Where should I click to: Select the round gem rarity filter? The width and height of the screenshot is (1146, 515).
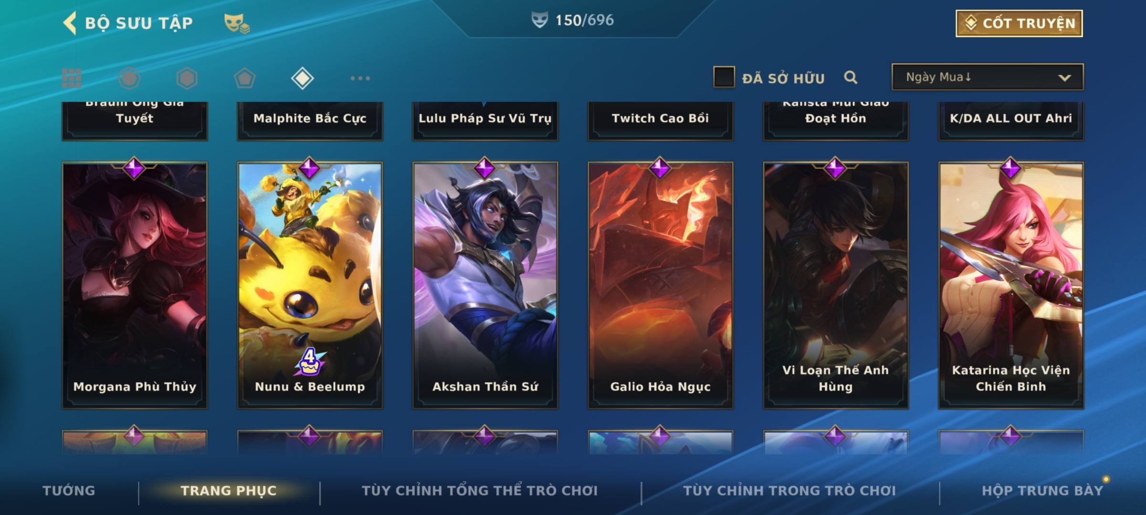point(129,78)
